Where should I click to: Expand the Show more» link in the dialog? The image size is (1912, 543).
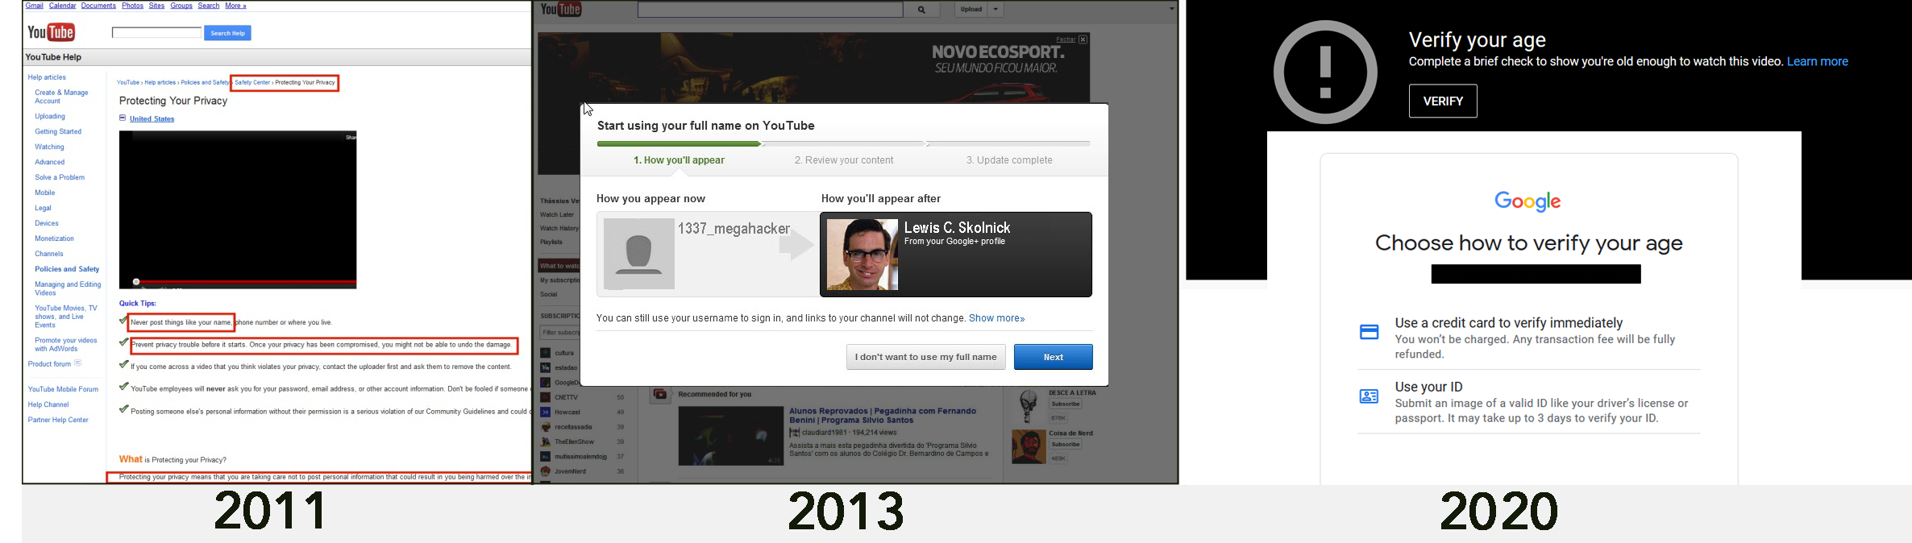[996, 318]
